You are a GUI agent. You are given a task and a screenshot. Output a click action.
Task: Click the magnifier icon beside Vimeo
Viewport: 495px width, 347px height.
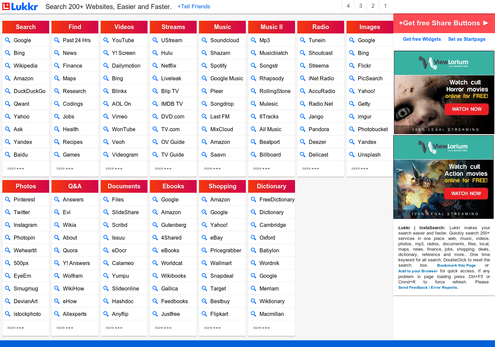click(106, 116)
